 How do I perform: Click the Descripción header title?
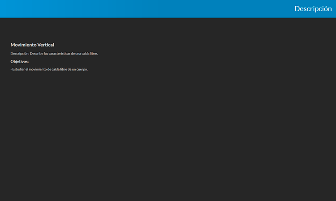click(313, 8)
